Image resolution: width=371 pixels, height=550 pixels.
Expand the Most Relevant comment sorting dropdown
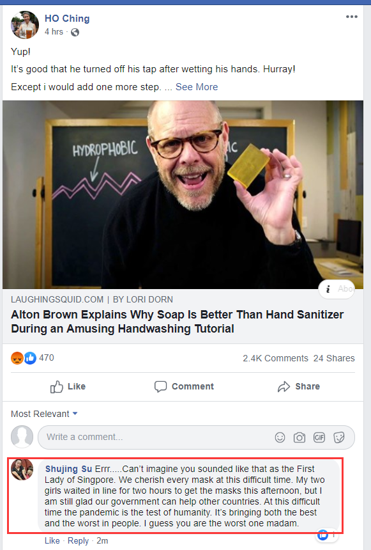(x=44, y=414)
